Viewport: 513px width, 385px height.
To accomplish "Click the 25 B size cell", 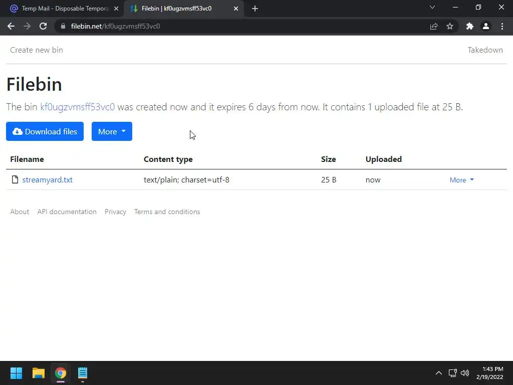I will [x=329, y=180].
